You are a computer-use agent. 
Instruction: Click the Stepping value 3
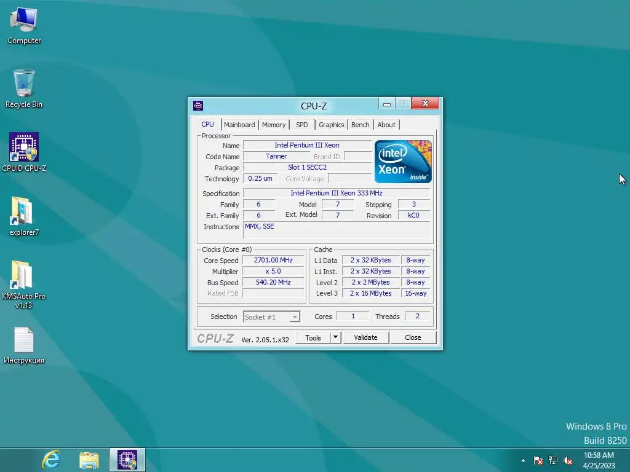click(x=414, y=204)
